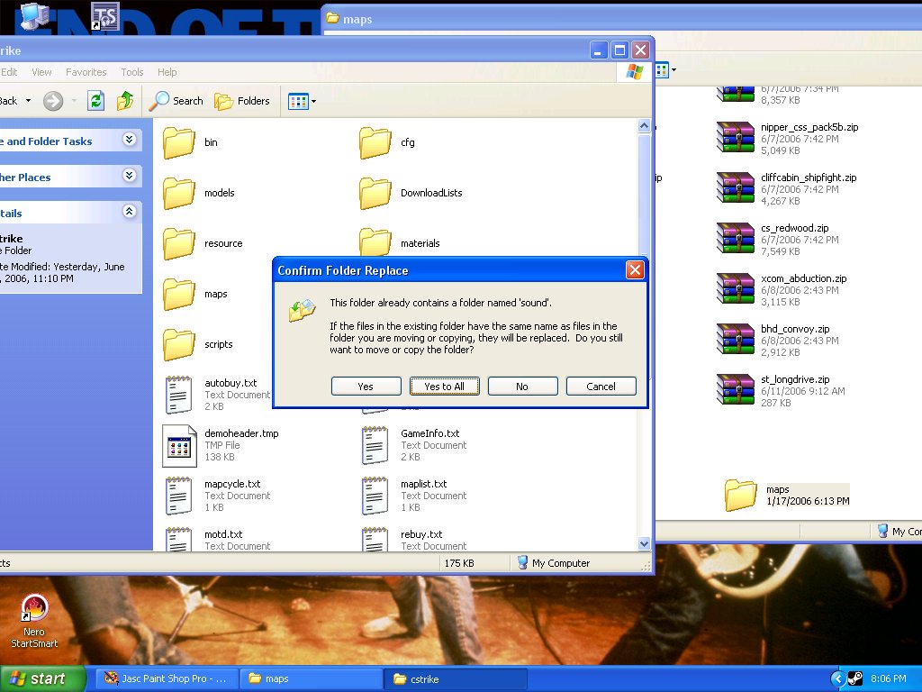Screen dimensions: 922x692
Task: Select the cfg folder icon
Action: point(375,142)
